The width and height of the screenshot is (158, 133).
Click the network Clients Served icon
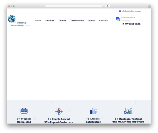tap(59, 111)
